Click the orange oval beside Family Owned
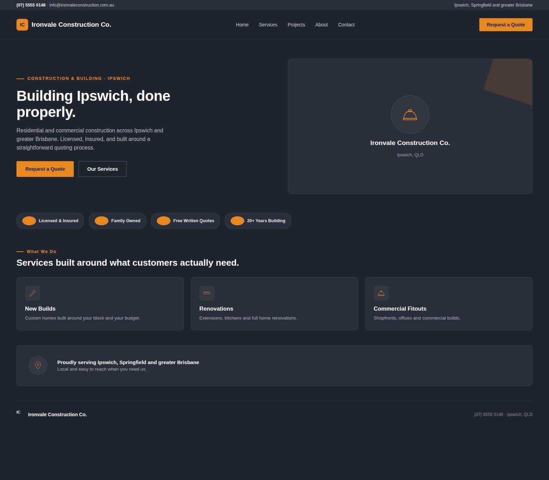 click(102, 221)
